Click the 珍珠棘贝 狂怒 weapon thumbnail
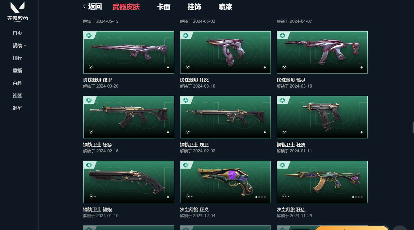 pyautogui.click(x=226, y=52)
